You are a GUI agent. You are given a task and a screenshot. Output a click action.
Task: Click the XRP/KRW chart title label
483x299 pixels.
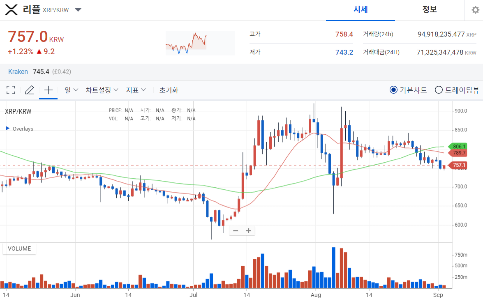pyautogui.click(x=18, y=111)
